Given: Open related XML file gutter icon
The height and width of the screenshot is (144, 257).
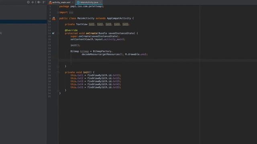Looking at the screenshot, I should 54,18.
